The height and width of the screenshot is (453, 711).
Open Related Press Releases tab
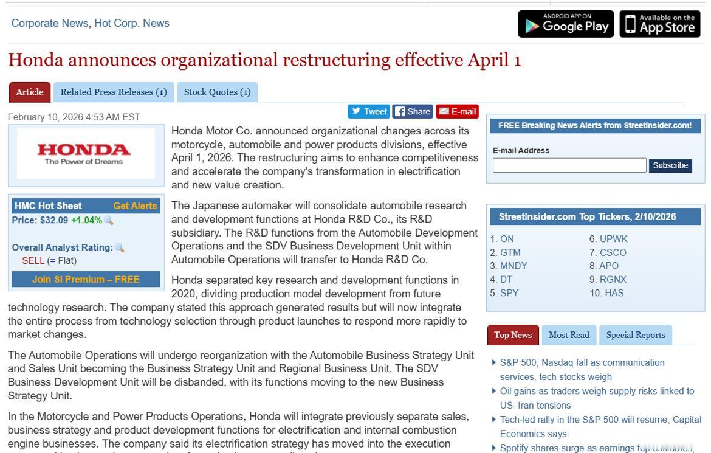coord(114,92)
